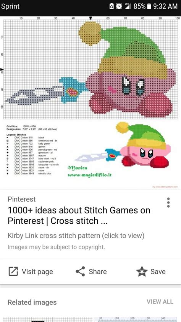Tap the Share icon
The height and width of the screenshot is (322, 181).
[80, 272]
